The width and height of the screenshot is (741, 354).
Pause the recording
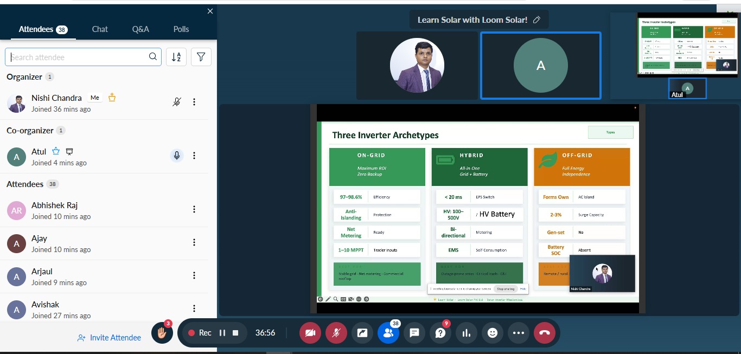click(222, 333)
